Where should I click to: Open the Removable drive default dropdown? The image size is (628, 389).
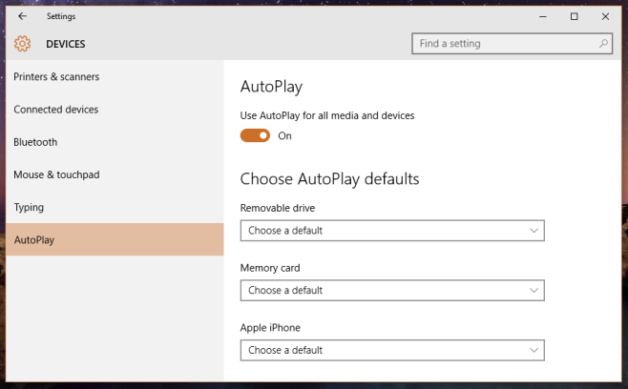pyautogui.click(x=391, y=231)
